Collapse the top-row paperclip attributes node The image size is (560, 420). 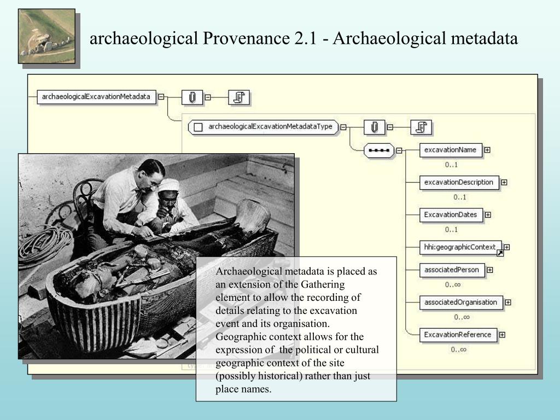pos(208,97)
